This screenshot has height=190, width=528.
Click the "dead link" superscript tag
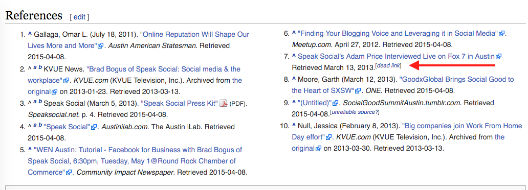(x=388, y=65)
